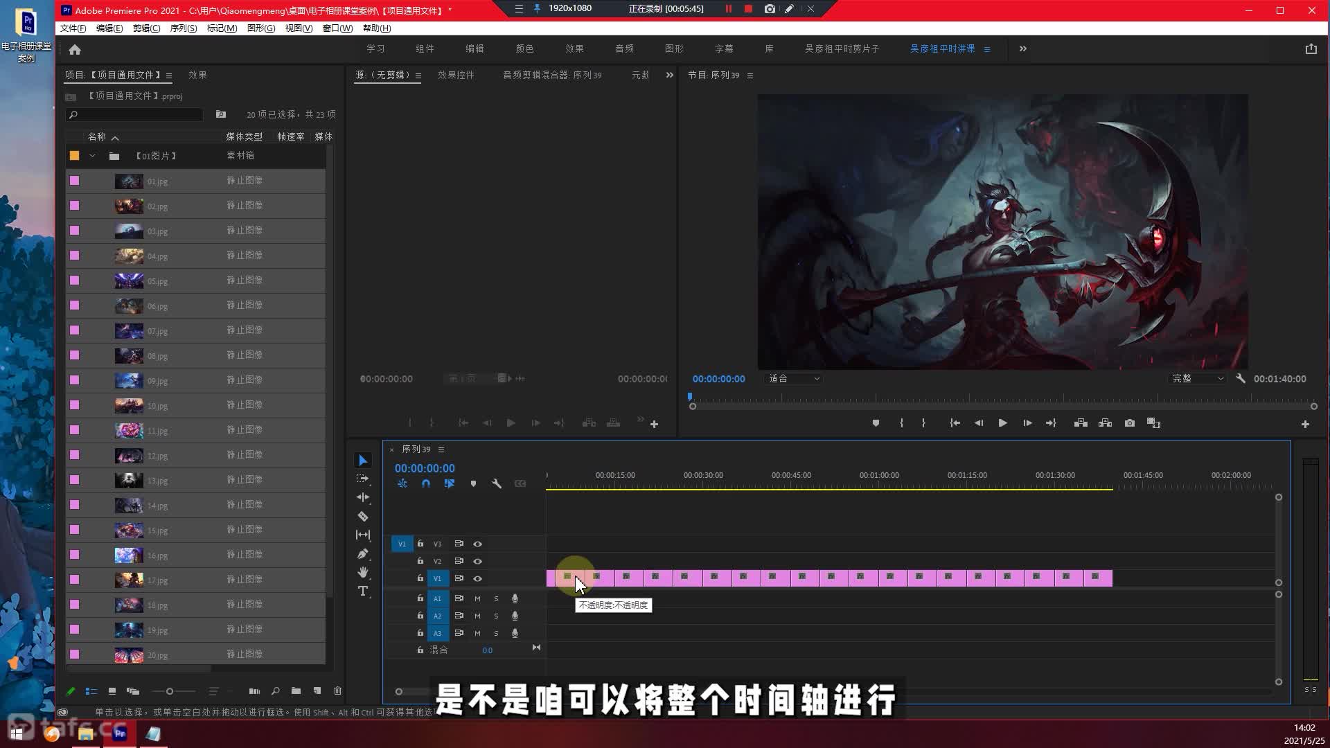This screenshot has height=748, width=1330.
Task: Switch project panel to icon view
Action: [112, 691]
